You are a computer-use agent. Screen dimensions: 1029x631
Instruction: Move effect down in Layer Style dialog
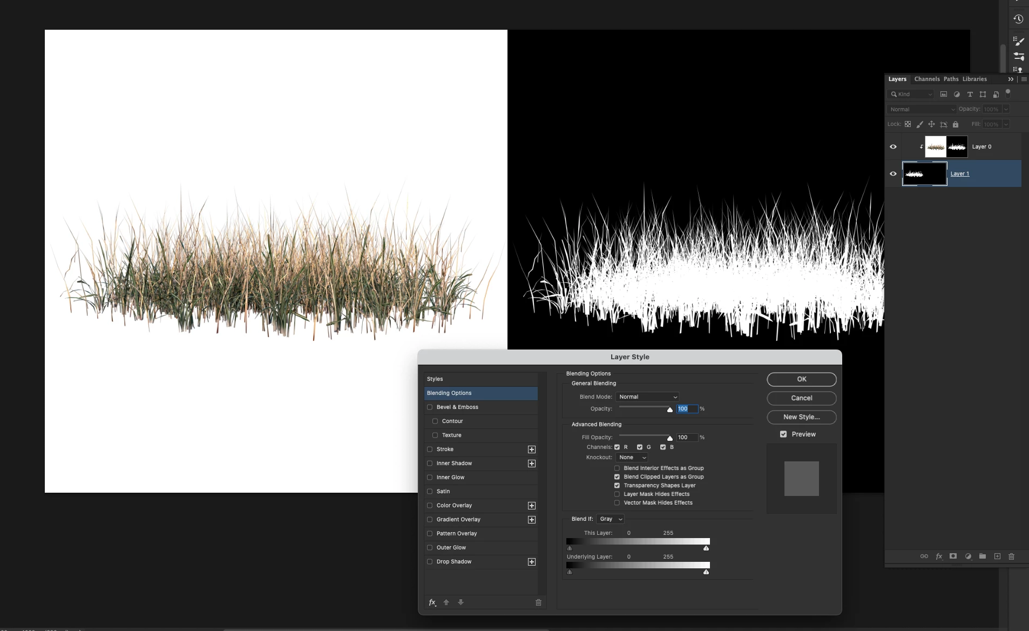[461, 602]
